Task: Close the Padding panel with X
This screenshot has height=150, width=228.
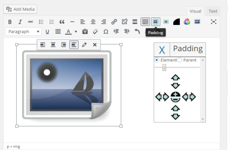Action: pyautogui.click(x=162, y=50)
